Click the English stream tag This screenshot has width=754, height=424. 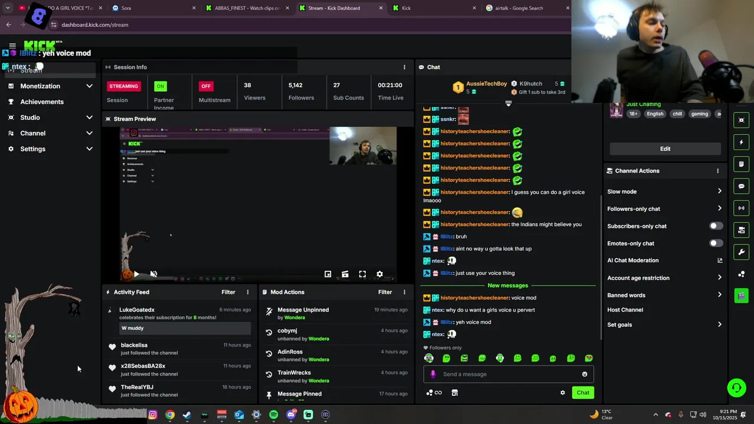click(x=655, y=114)
